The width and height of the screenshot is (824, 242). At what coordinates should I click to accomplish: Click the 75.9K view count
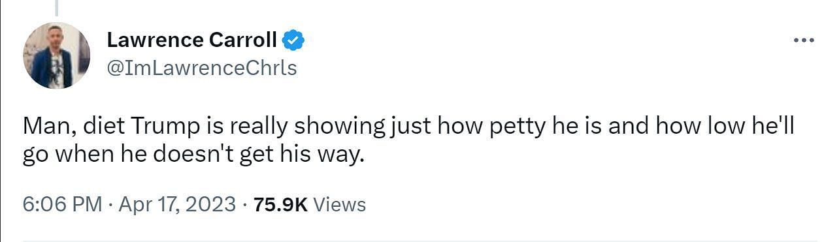281,204
